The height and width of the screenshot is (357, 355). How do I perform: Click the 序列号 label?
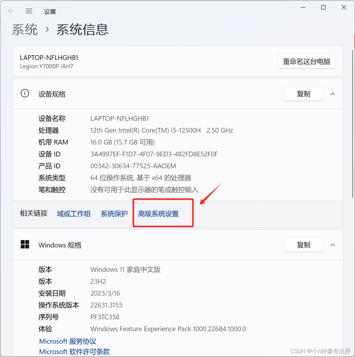click(49, 317)
